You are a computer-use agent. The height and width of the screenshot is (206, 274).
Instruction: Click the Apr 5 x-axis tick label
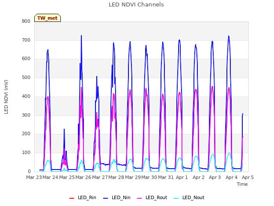[248, 177]
